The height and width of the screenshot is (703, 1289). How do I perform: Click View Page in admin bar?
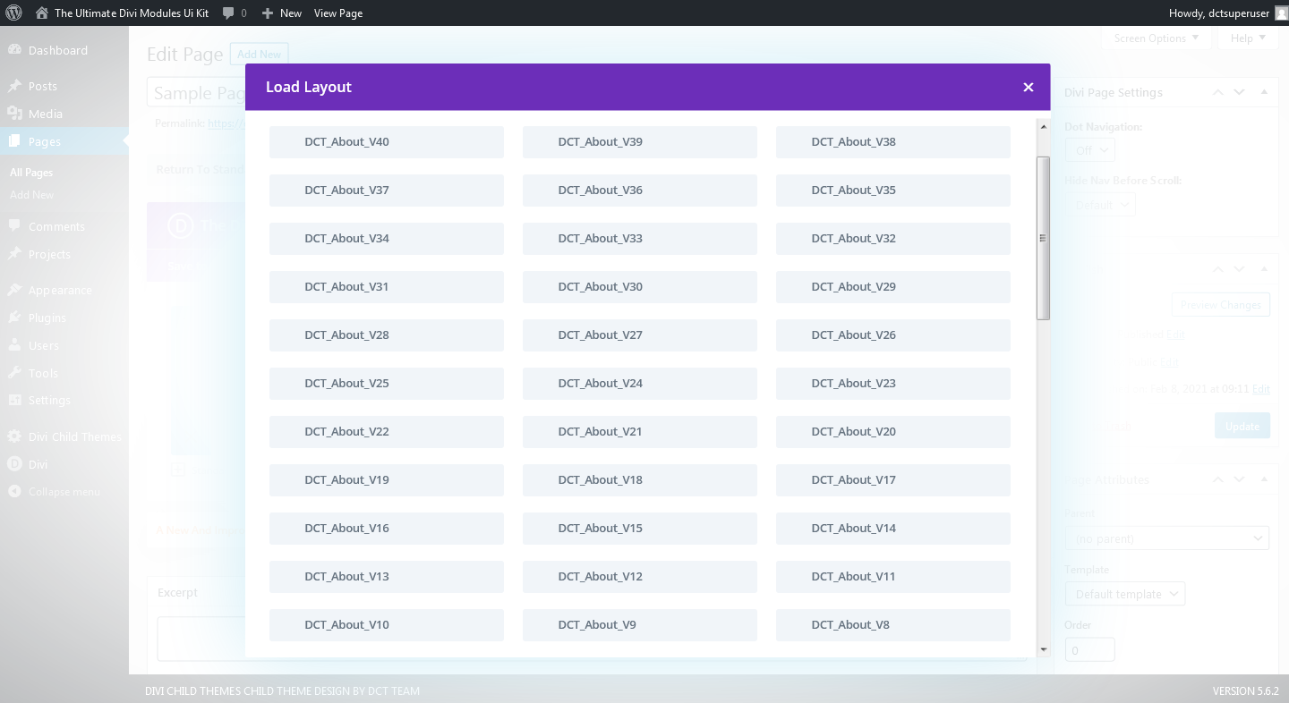(x=338, y=13)
